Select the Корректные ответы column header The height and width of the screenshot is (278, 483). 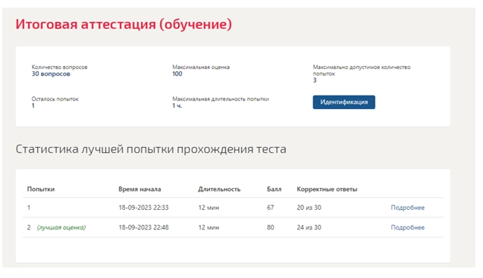click(x=327, y=189)
